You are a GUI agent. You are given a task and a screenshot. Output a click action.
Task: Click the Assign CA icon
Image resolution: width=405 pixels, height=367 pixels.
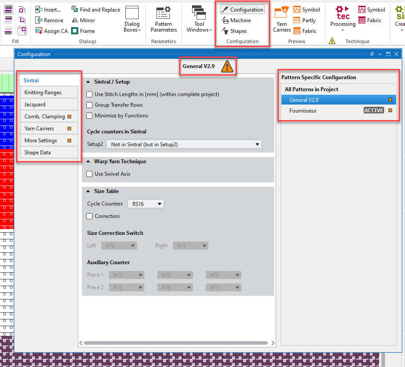39,31
